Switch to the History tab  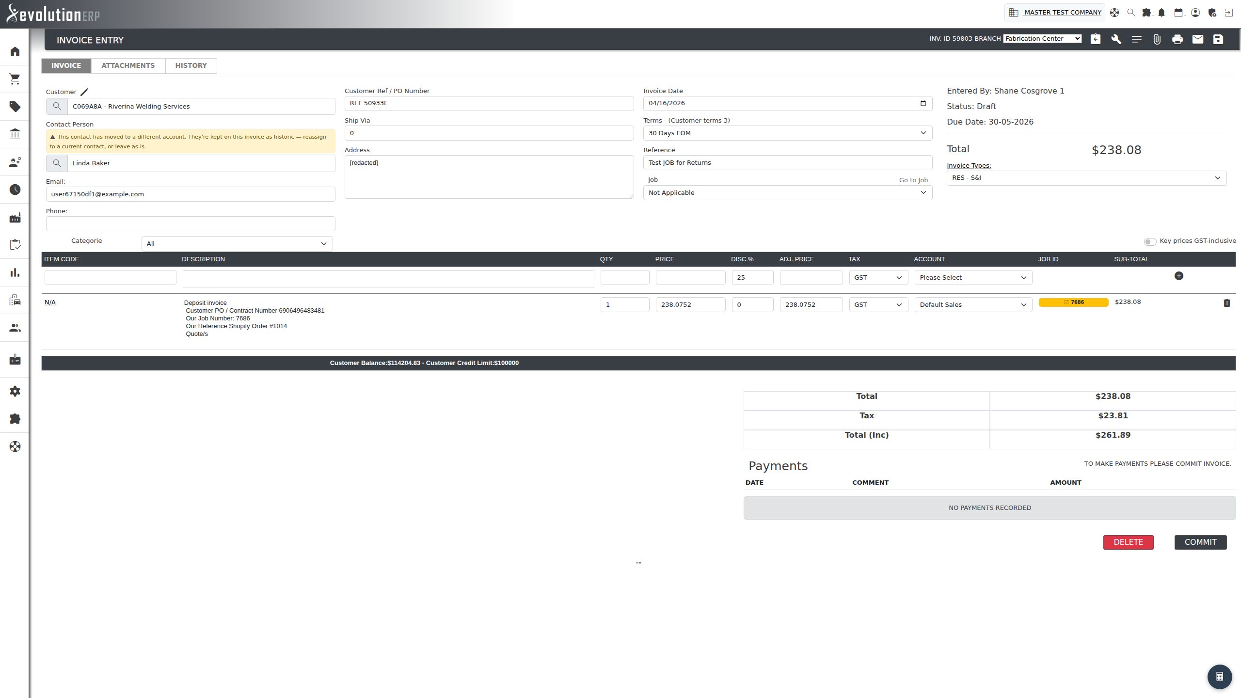click(191, 65)
